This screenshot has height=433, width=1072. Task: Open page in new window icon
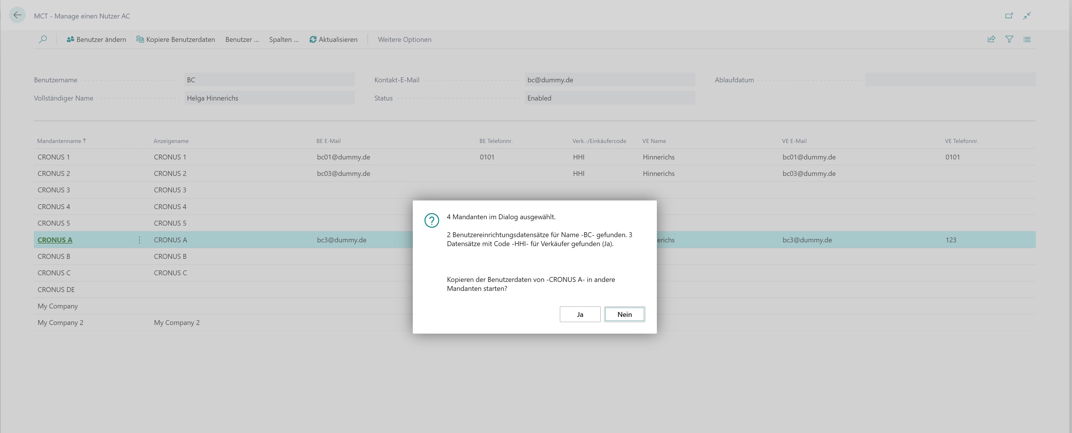coord(1009,16)
